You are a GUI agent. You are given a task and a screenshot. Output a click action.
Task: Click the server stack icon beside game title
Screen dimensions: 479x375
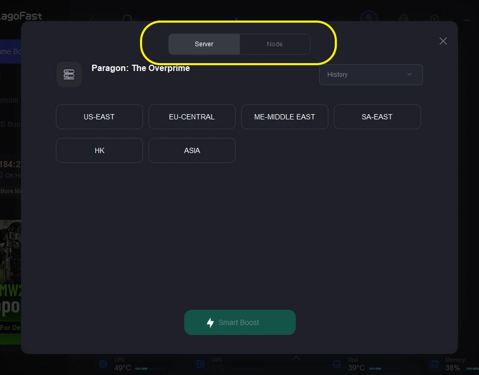point(69,75)
